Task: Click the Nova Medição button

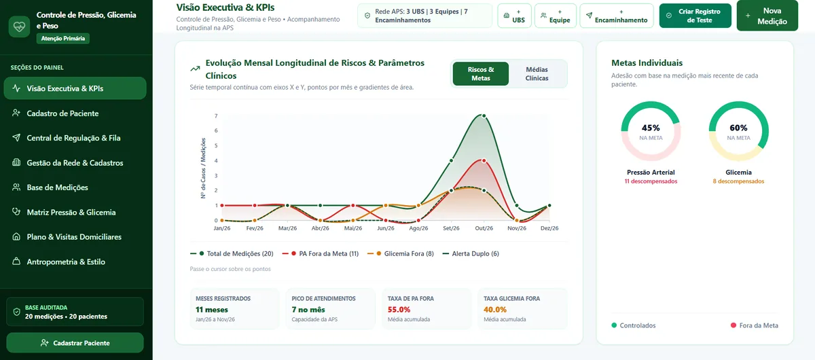Action: pos(767,16)
